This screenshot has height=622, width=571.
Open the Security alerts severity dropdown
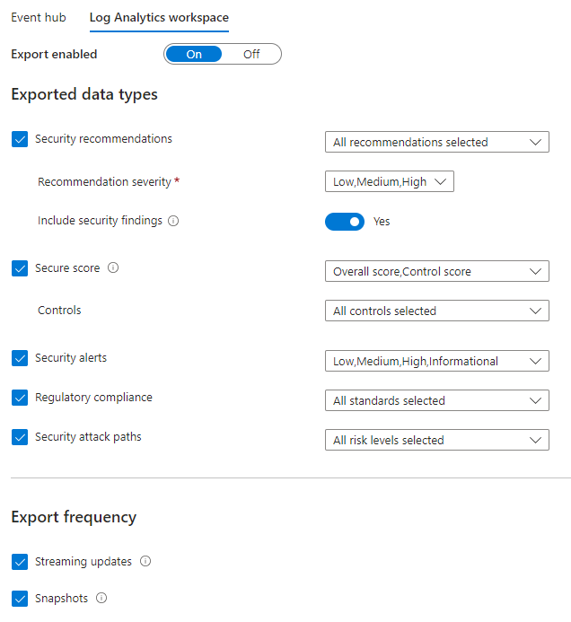(x=437, y=361)
